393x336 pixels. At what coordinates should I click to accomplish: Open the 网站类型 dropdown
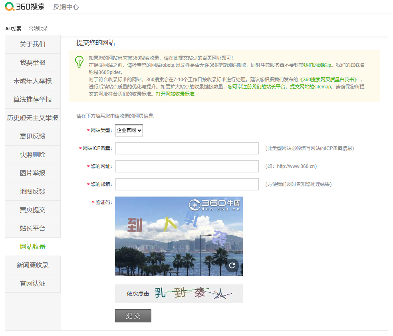click(x=129, y=130)
